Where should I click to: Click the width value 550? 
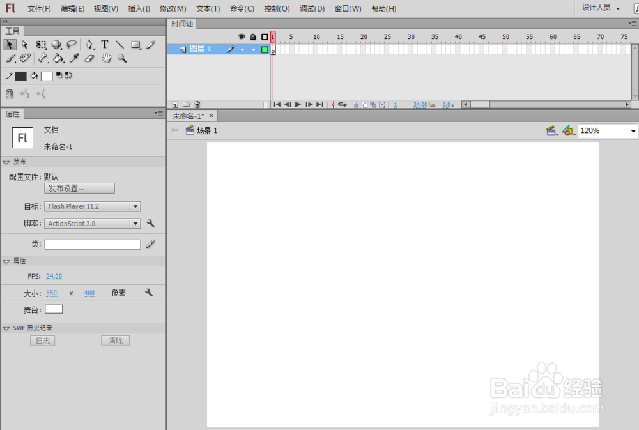coord(51,293)
